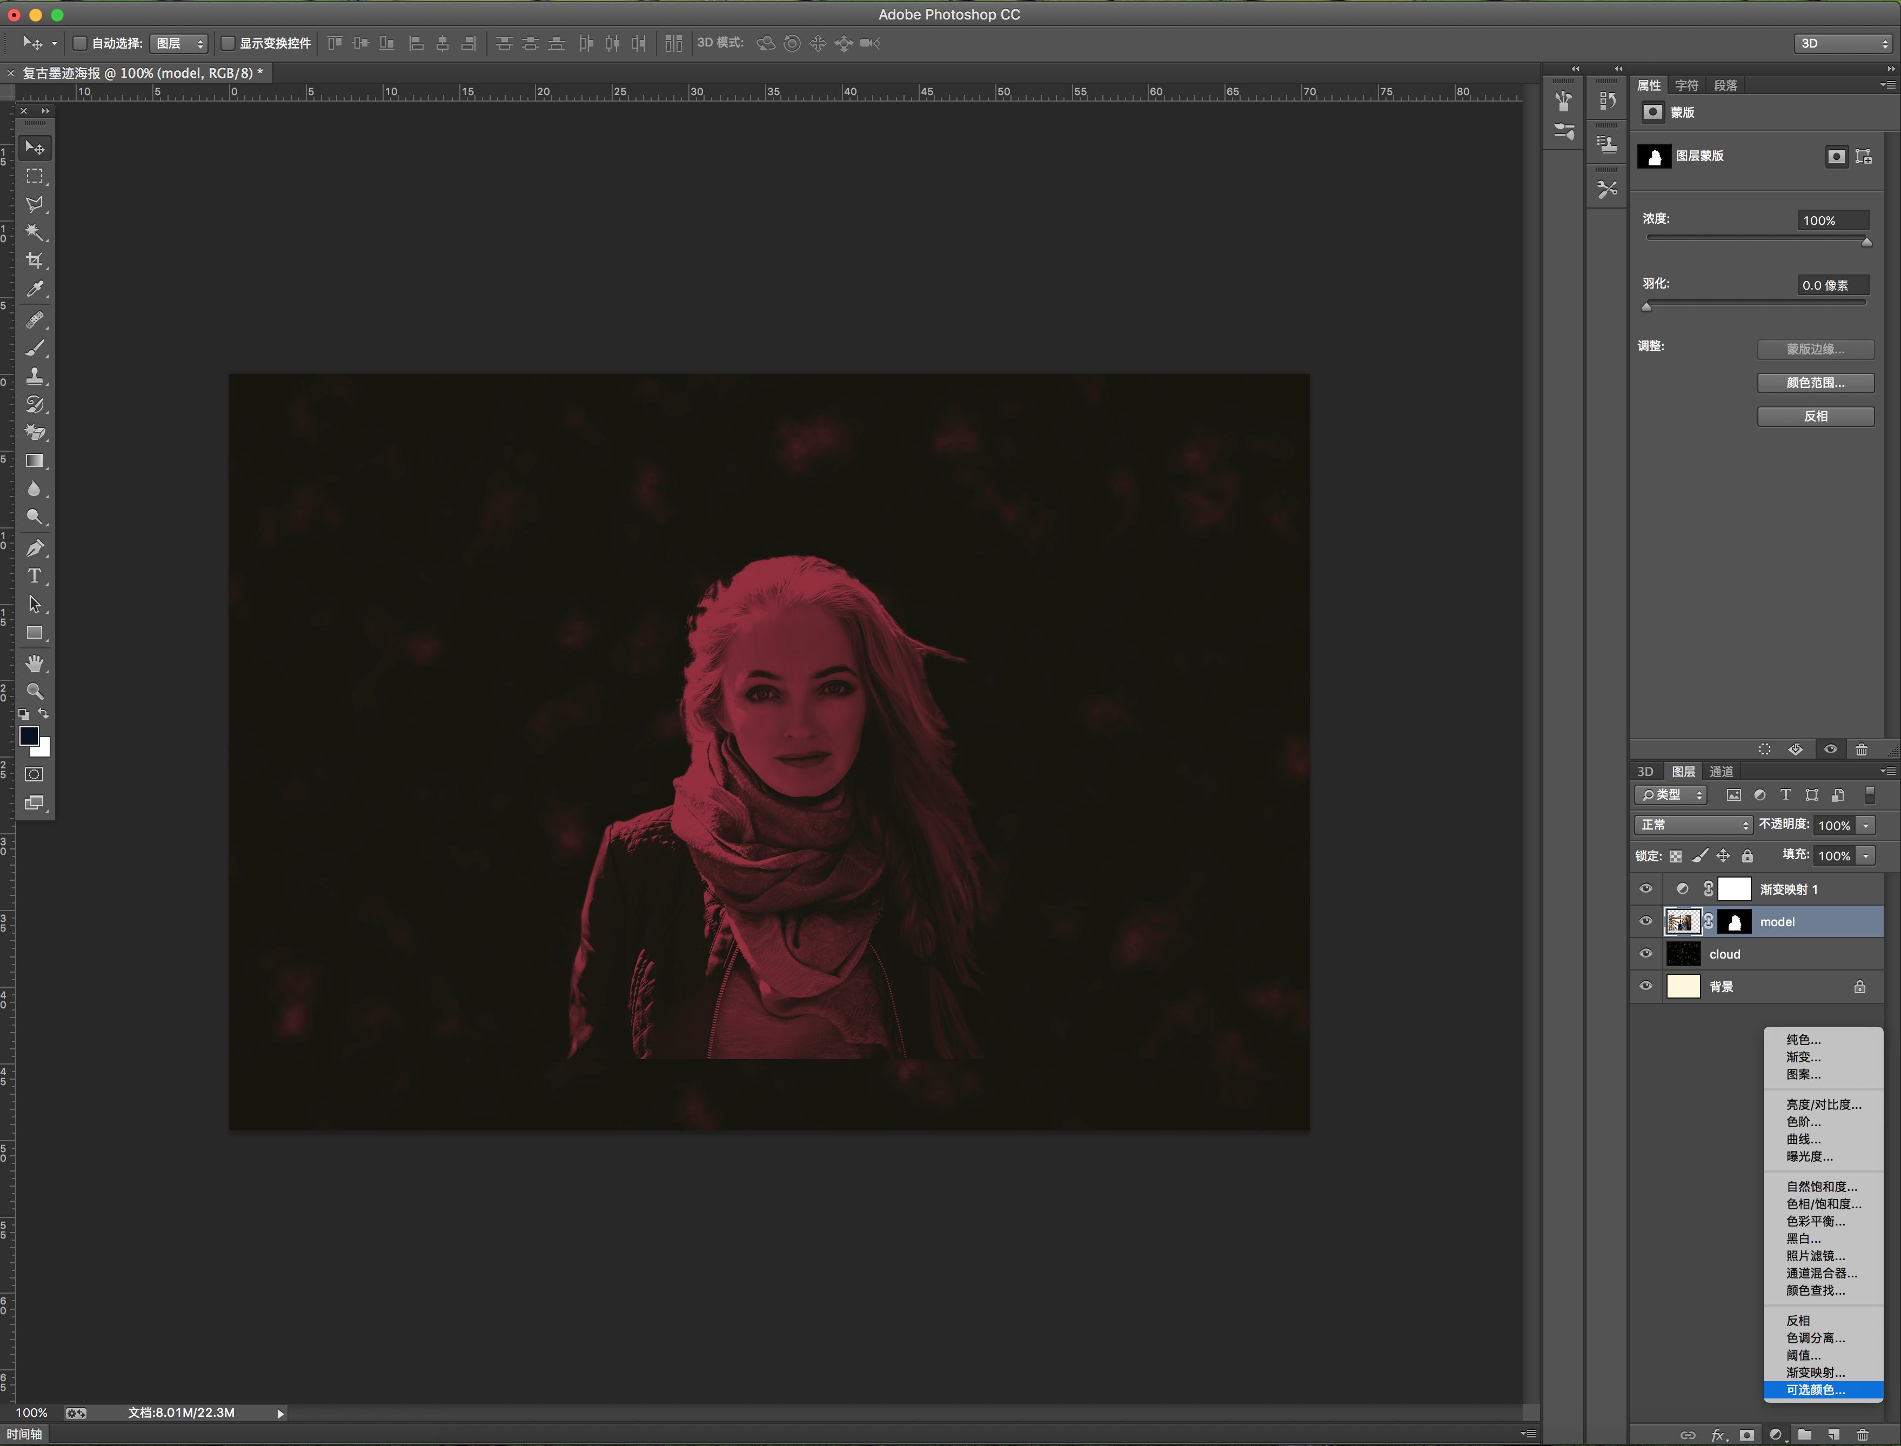This screenshot has width=1901, height=1446.
Task: Click the 反相 button in properties
Action: 1815,417
